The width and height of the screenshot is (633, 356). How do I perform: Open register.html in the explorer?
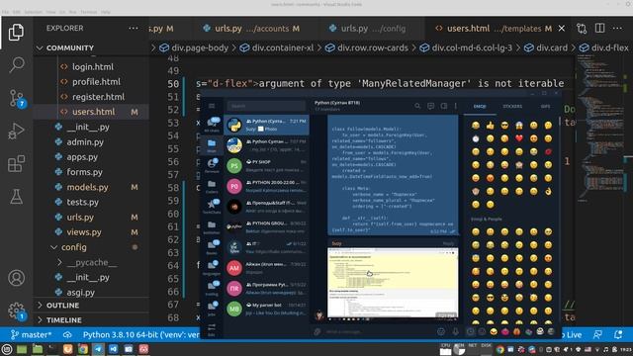98,97
